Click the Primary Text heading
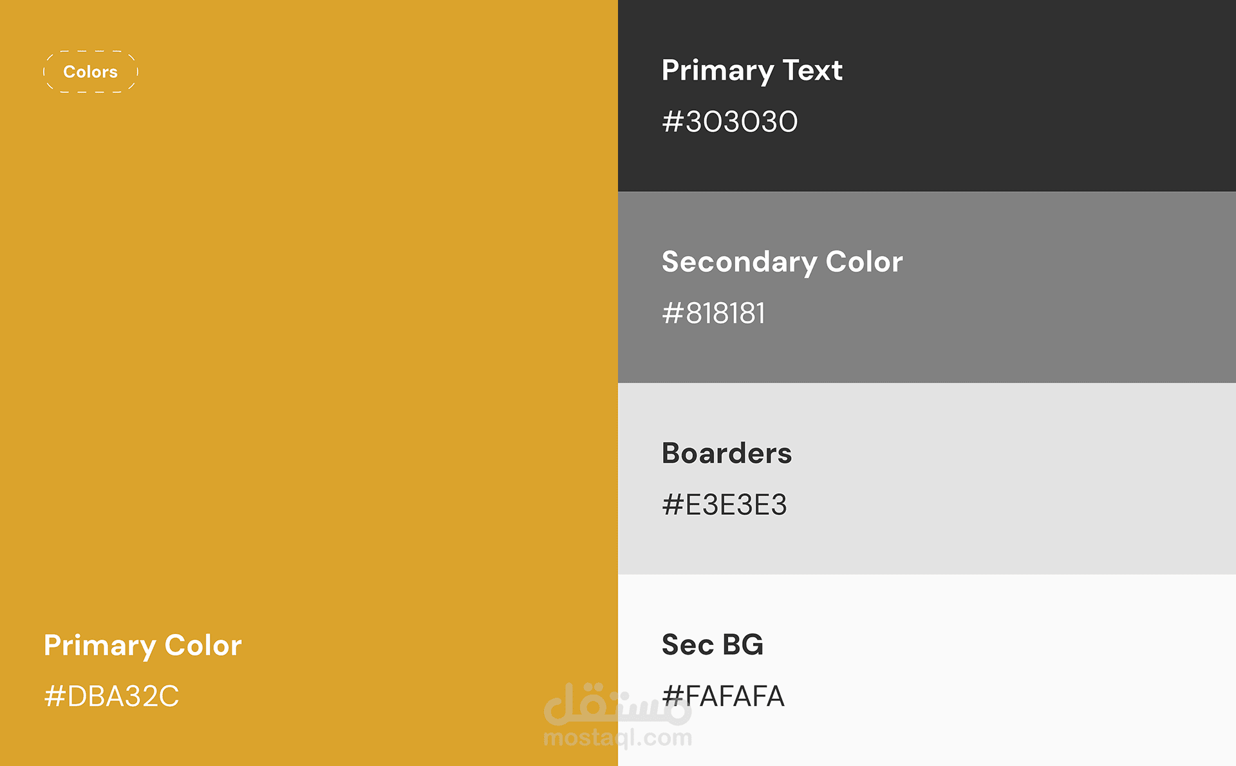The width and height of the screenshot is (1236, 766). (751, 70)
